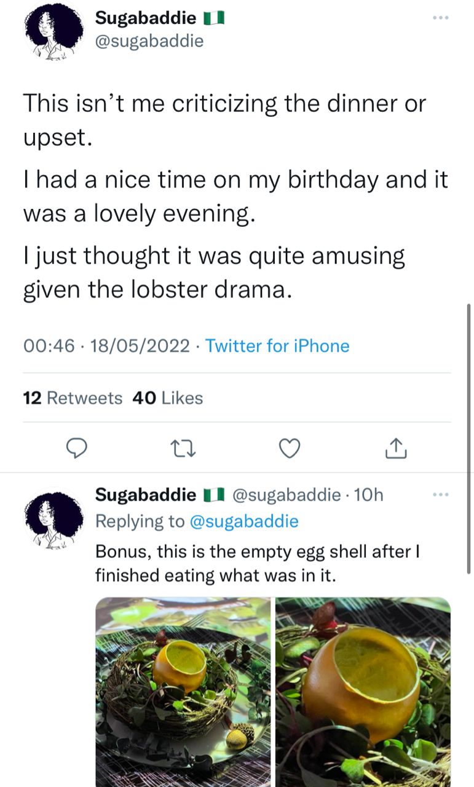Open right close-up egg shell photo
This screenshot has width=474, height=787.
(x=363, y=692)
